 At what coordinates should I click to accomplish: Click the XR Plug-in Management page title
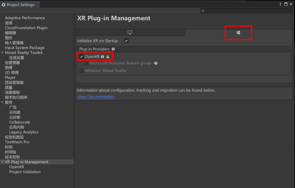[114, 18]
